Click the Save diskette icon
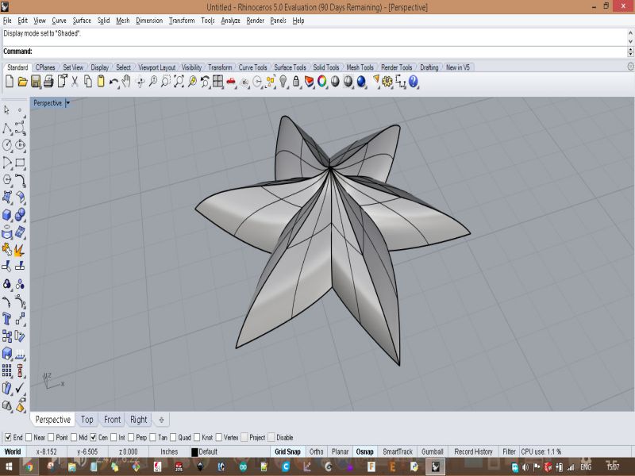635x476 pixels. 36,82
